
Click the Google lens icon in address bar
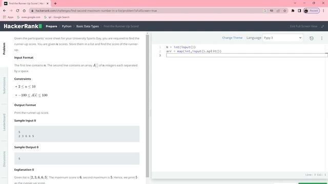(265, 11)
